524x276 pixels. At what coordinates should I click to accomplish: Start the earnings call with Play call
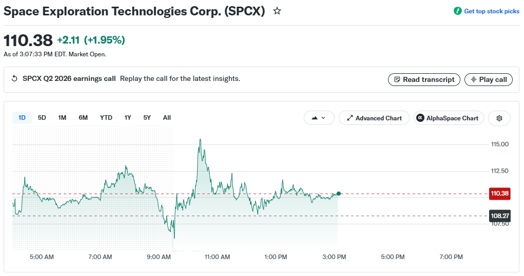(x=489, y=80)
